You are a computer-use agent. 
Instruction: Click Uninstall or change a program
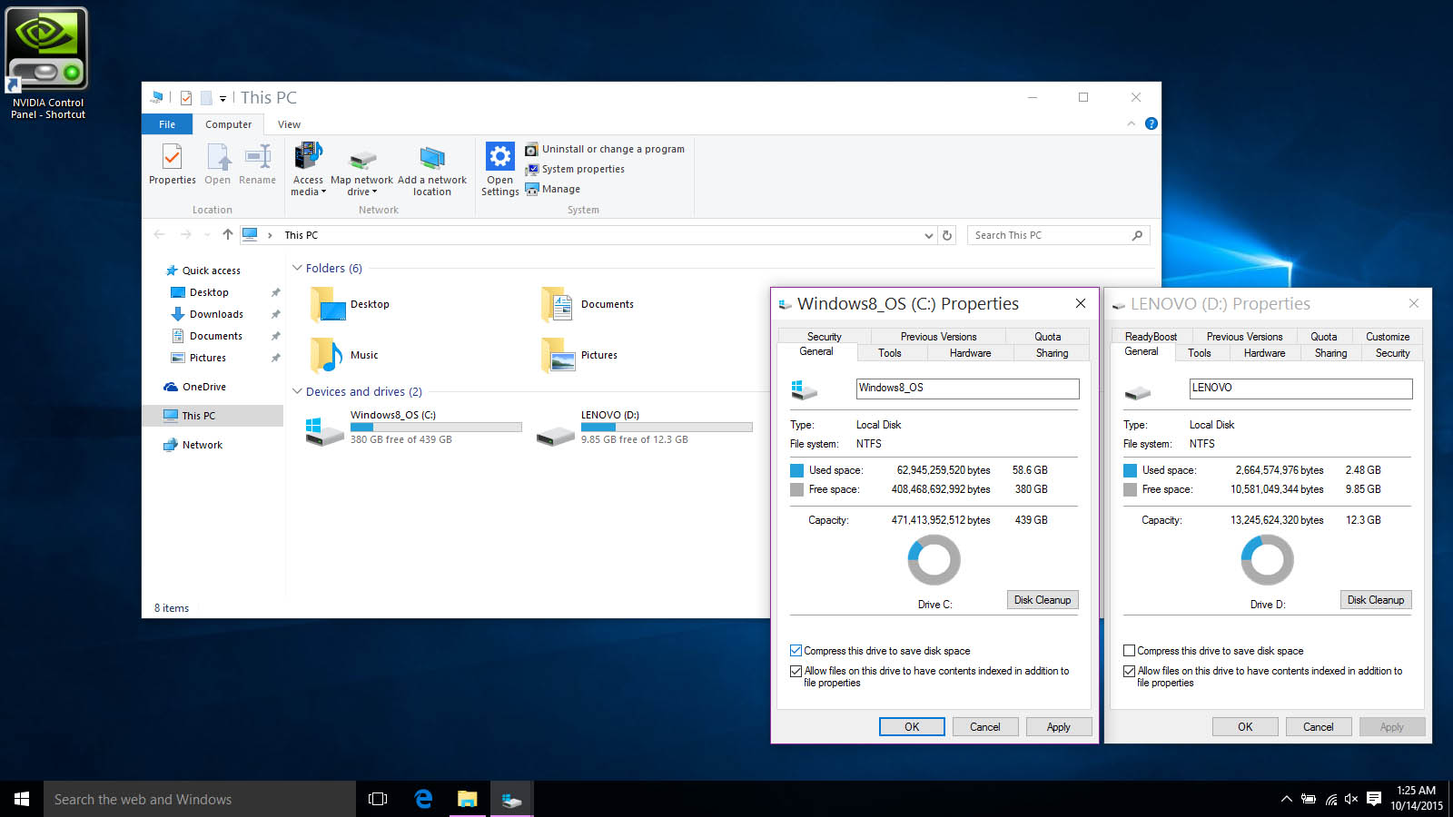pos(605,149)
